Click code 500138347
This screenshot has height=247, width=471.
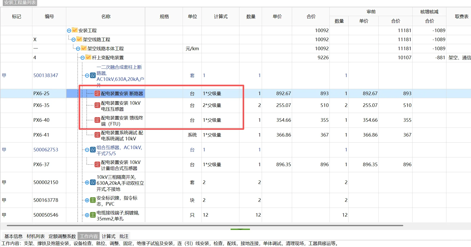click(46, 75)
